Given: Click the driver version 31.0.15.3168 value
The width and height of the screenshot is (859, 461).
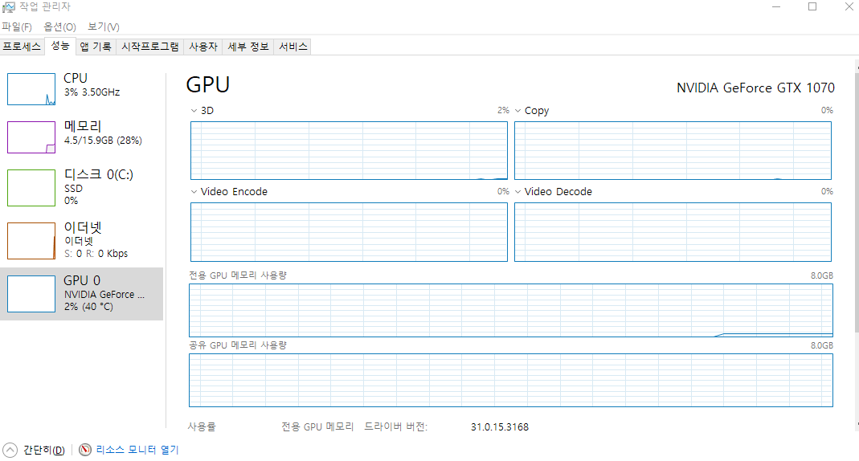Looking at the screenshot, I should [500, 427].
